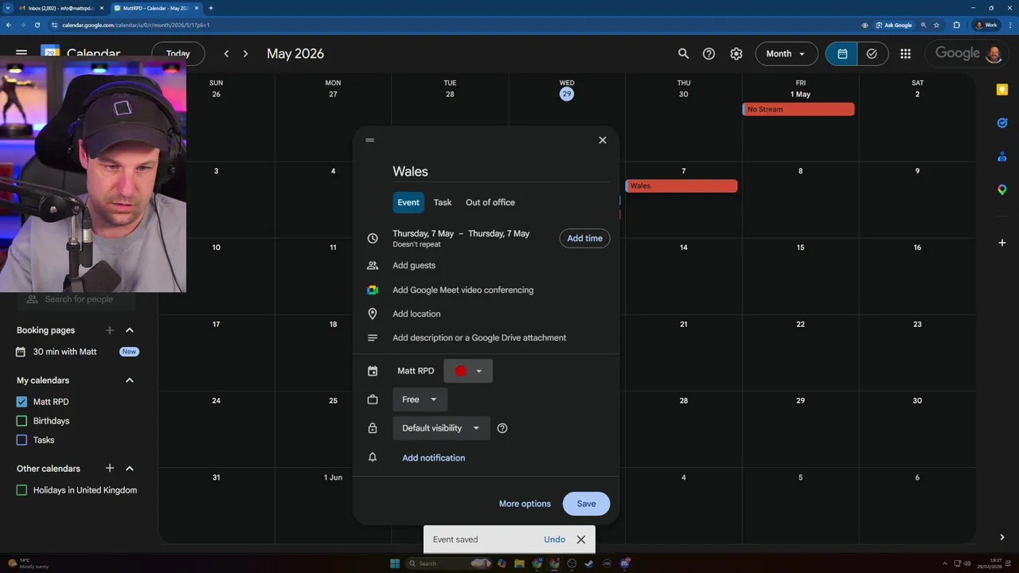Select the Task tab
This screenshot has width=1019, height=573.
(x=443, y=202)
